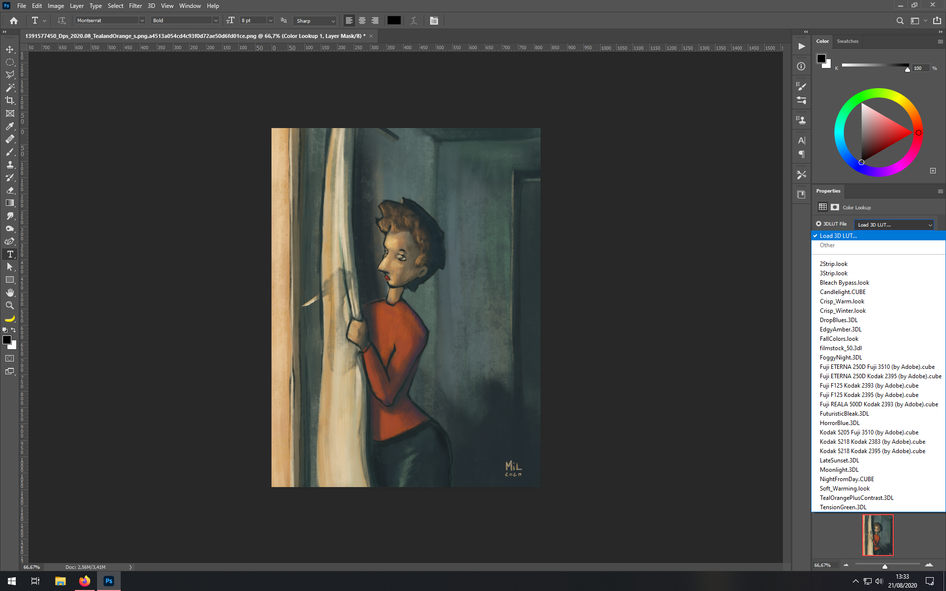Click the black text color swatch

[x=394, y=21]
